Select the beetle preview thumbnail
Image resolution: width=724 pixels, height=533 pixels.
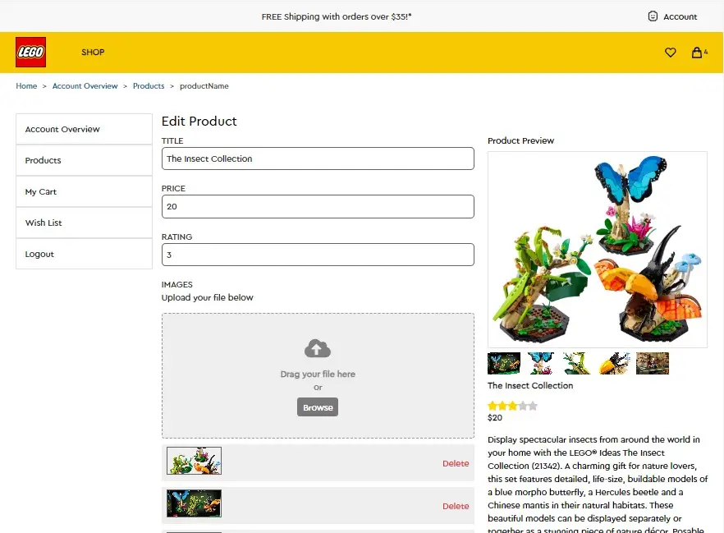click(x=615, y=363)
